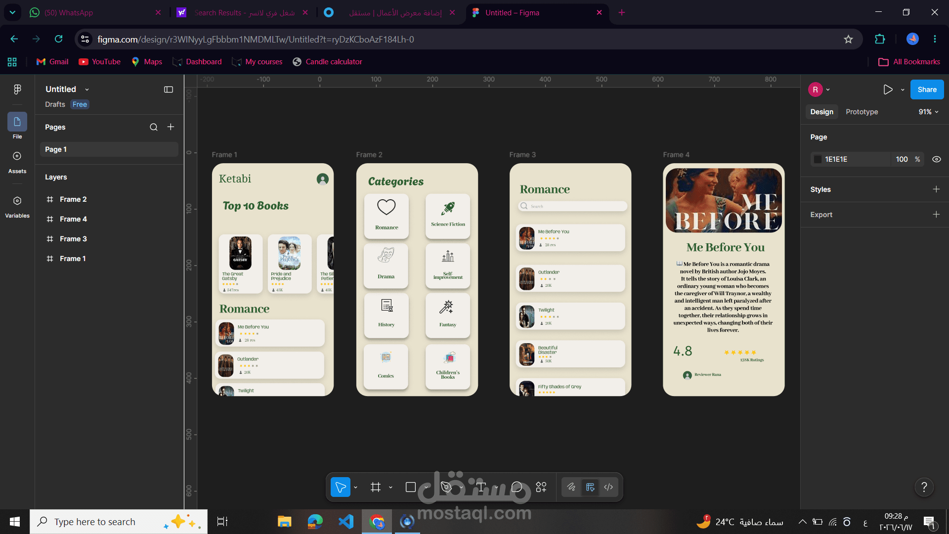Open the Variables panel

tap(17, 206)
